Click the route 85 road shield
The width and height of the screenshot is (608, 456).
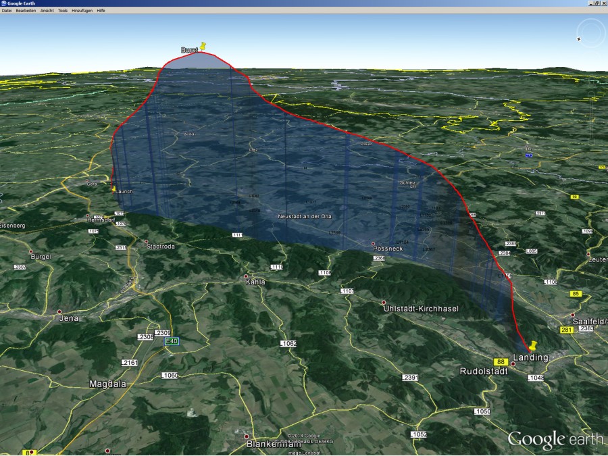click(577, 293)
